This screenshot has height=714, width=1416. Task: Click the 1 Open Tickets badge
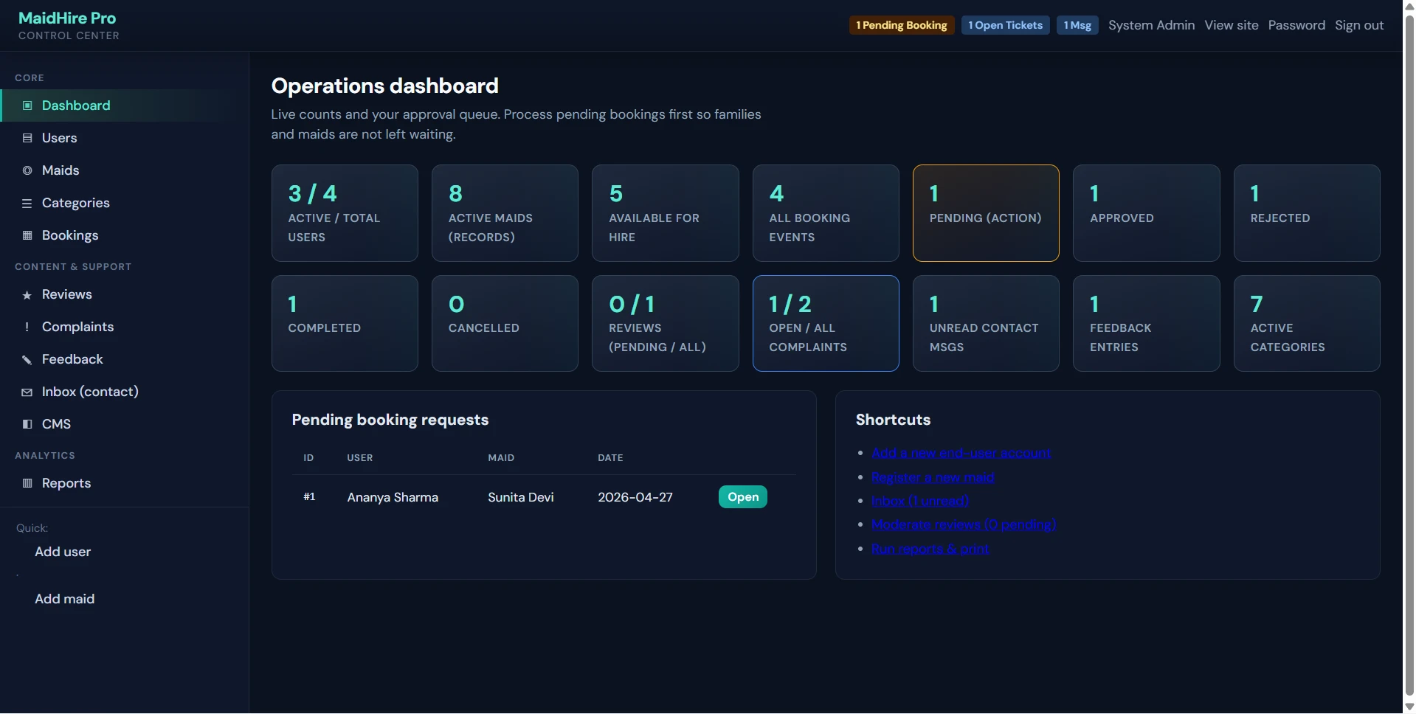click(x=1005, y=25)
